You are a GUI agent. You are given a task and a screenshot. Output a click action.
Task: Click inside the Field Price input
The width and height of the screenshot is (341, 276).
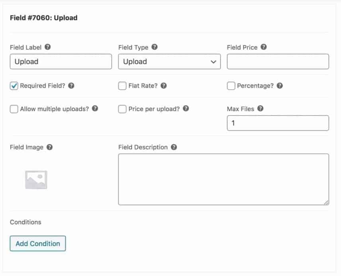pos(278,61)
